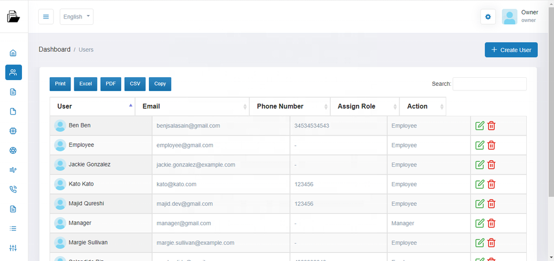Export table using the Excel button
The height and width of the screenshot is (261, 554).
(x=85, y=84)
